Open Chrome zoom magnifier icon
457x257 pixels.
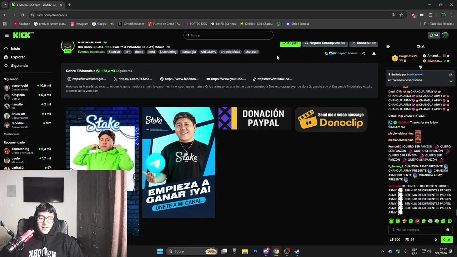click(x=393, y=15)
